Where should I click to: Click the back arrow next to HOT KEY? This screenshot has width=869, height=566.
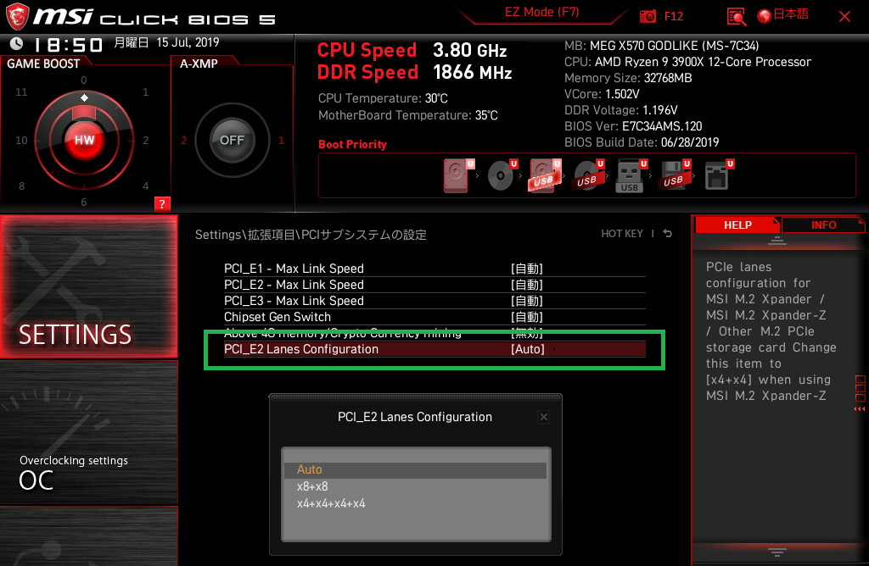pyautogui.click(x=668, y=234)
